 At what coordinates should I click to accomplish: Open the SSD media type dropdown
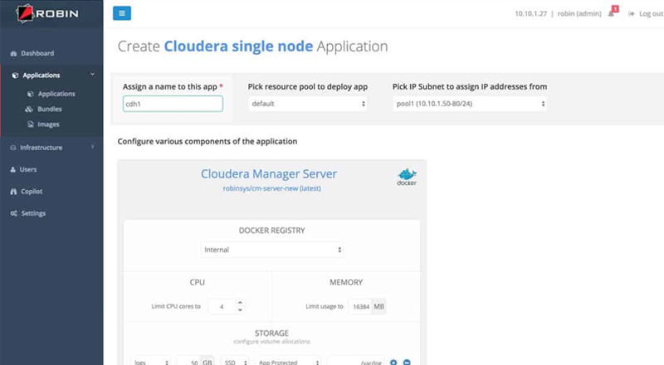coord(236,362)
